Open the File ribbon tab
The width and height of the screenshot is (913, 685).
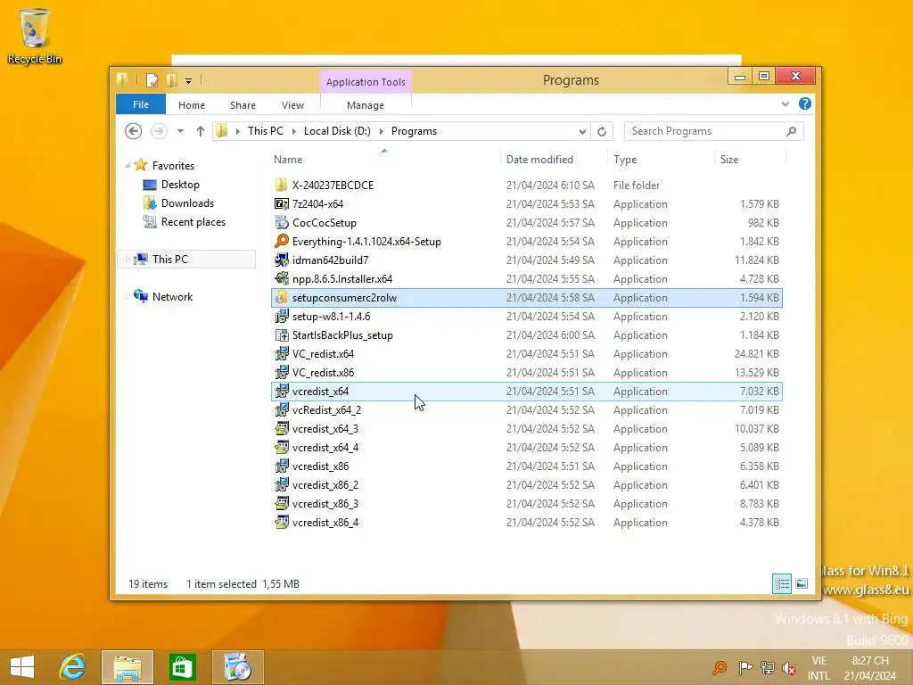[x=141, y=105]
